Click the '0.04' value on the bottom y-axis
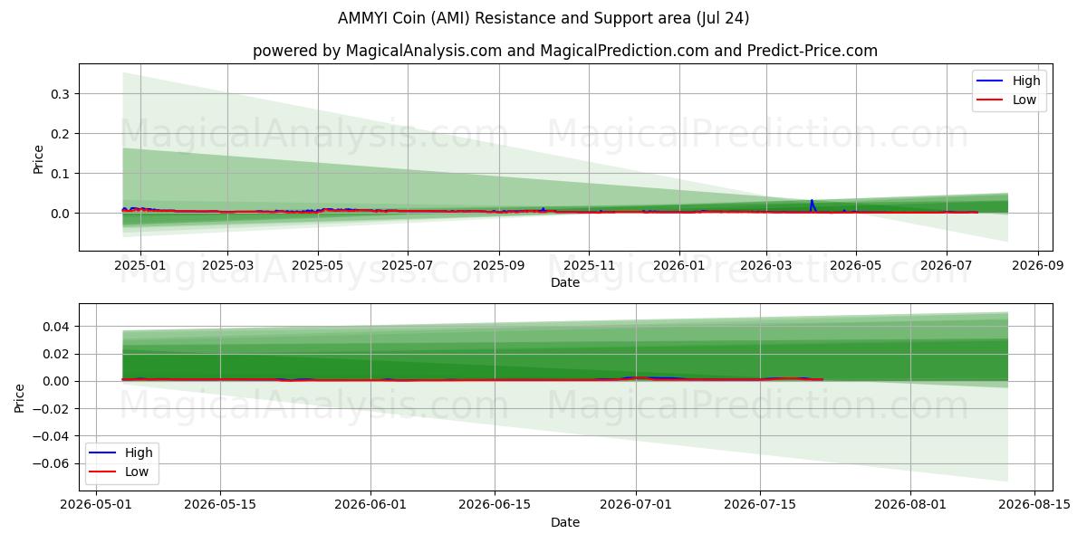The image size is (1087, 543). tap(58, 327)
